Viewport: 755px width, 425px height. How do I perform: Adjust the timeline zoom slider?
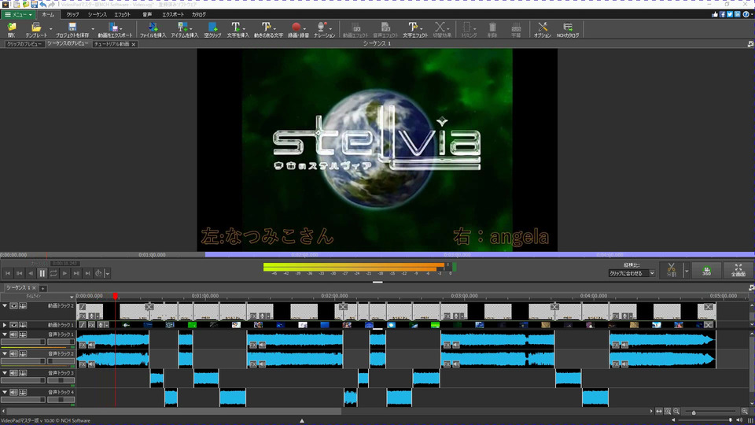tap(710, 412)
